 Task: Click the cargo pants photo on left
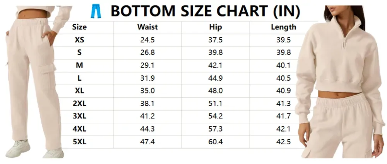click(x=34, y=81)
